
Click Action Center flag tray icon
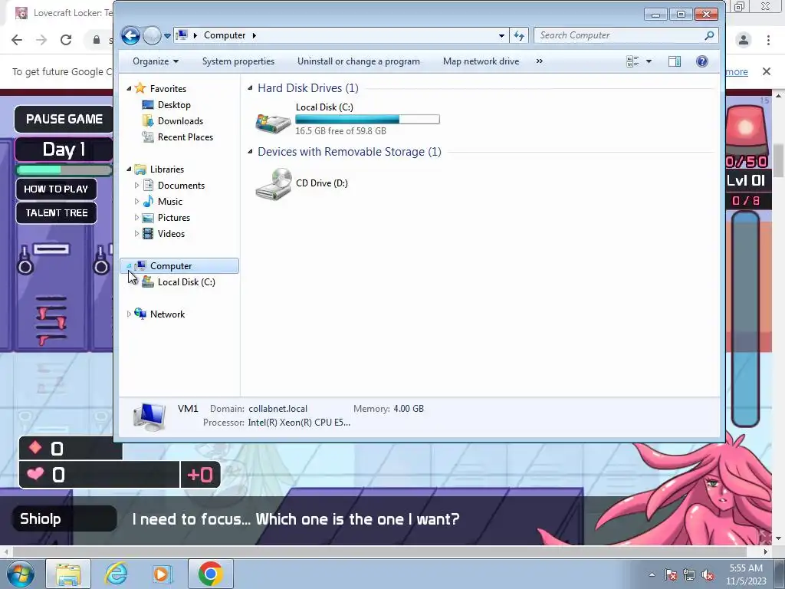click(x=671, y=575)
